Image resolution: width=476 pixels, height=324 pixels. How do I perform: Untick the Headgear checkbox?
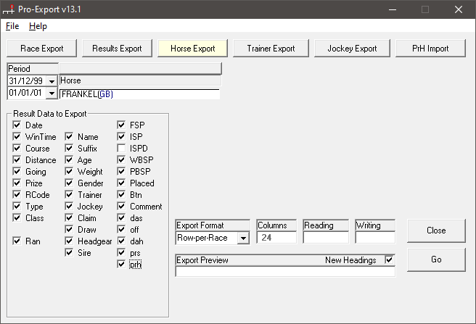point(70,241)
